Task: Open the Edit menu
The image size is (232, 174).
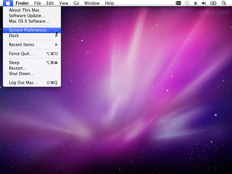Action: coord(50,3)
